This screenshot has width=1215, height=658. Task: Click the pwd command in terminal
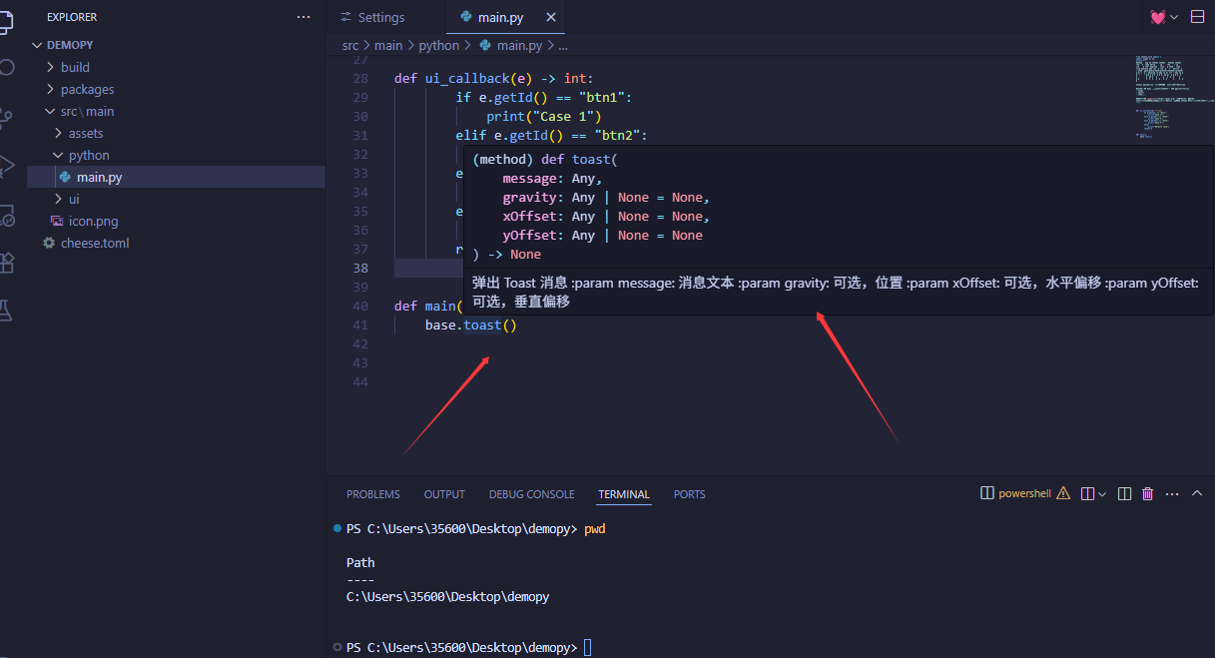click(595, 529)
